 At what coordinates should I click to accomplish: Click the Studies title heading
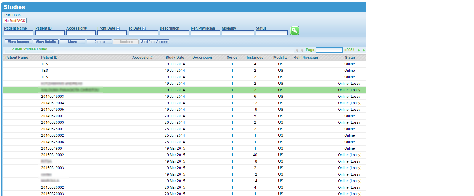pos(14,7)
